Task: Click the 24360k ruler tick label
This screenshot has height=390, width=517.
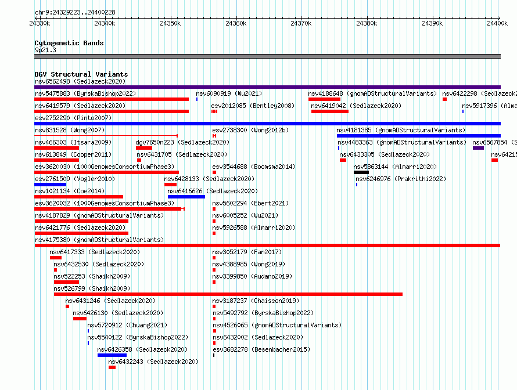Action: [236, 23]
